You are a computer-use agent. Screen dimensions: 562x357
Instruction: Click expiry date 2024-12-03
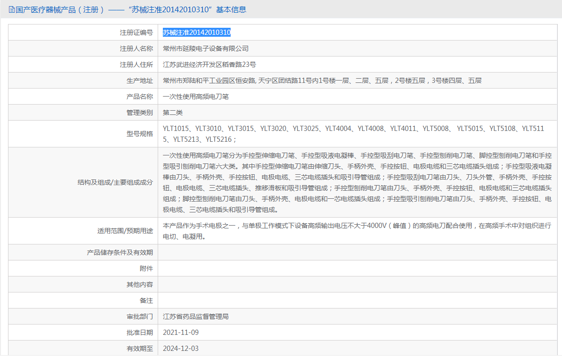pos(181,349)
